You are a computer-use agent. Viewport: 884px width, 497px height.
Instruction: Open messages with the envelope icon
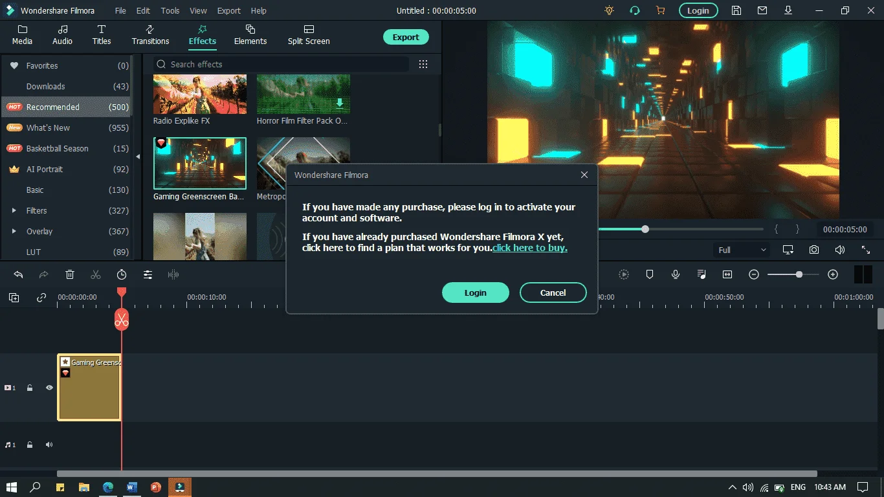pos(762,10)
